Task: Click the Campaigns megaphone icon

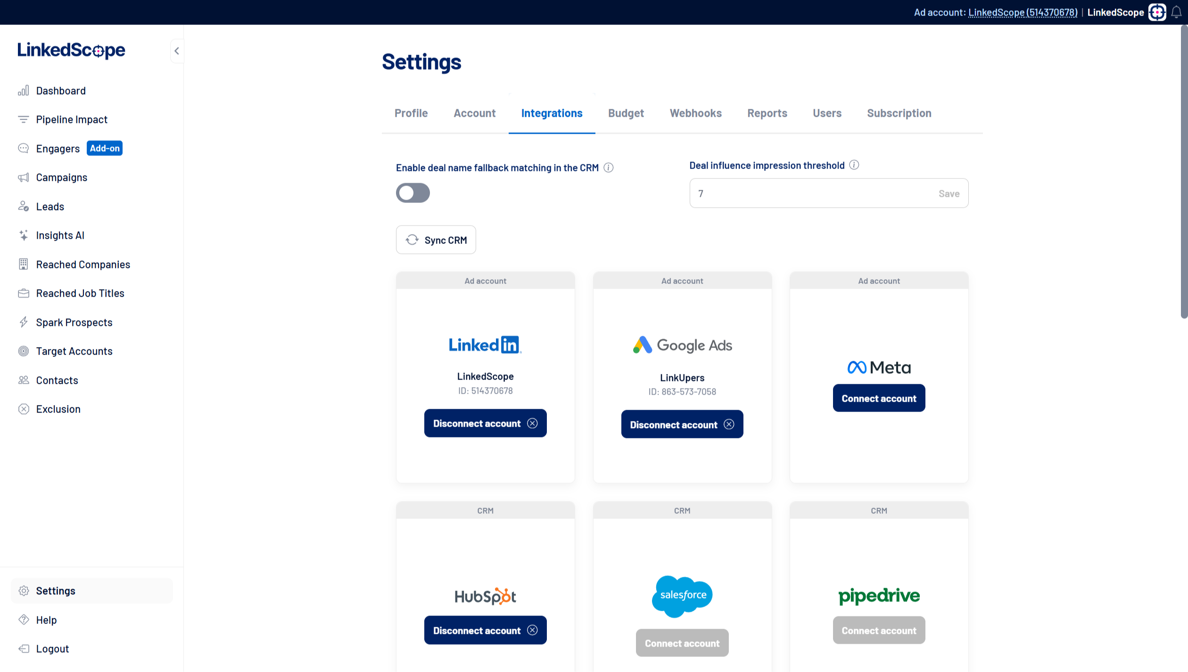Action: [x=24, y=178]
